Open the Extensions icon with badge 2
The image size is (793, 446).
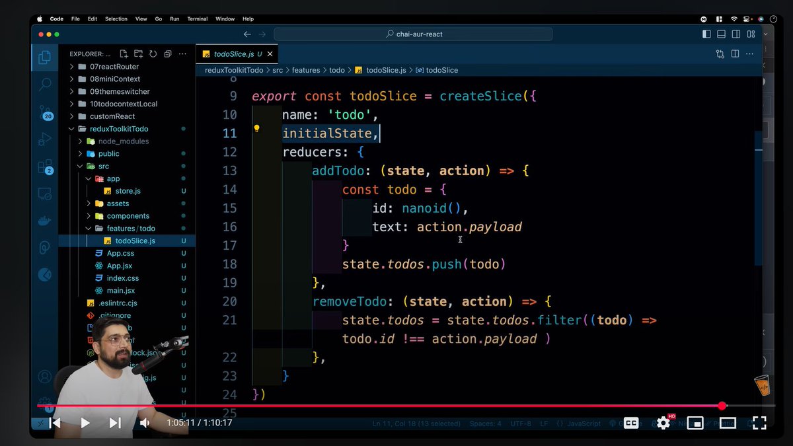point(44,166)
